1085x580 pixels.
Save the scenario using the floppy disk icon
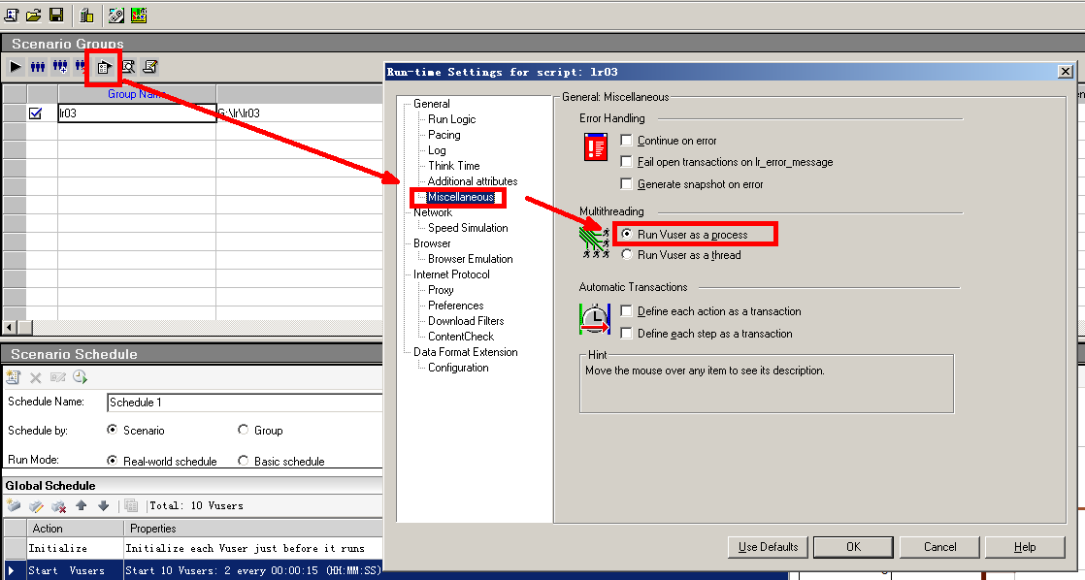tap(56, 15)
